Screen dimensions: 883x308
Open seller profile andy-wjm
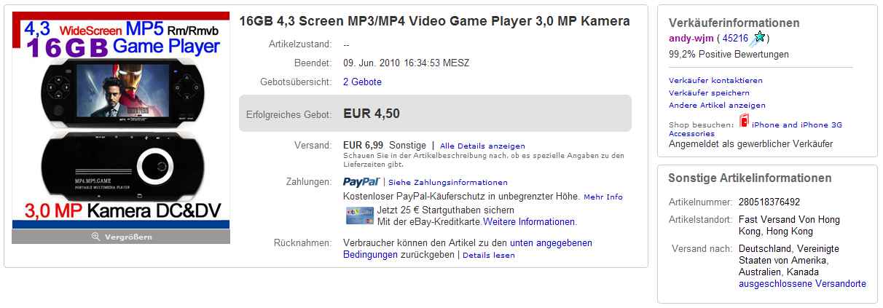click(691, 39)
